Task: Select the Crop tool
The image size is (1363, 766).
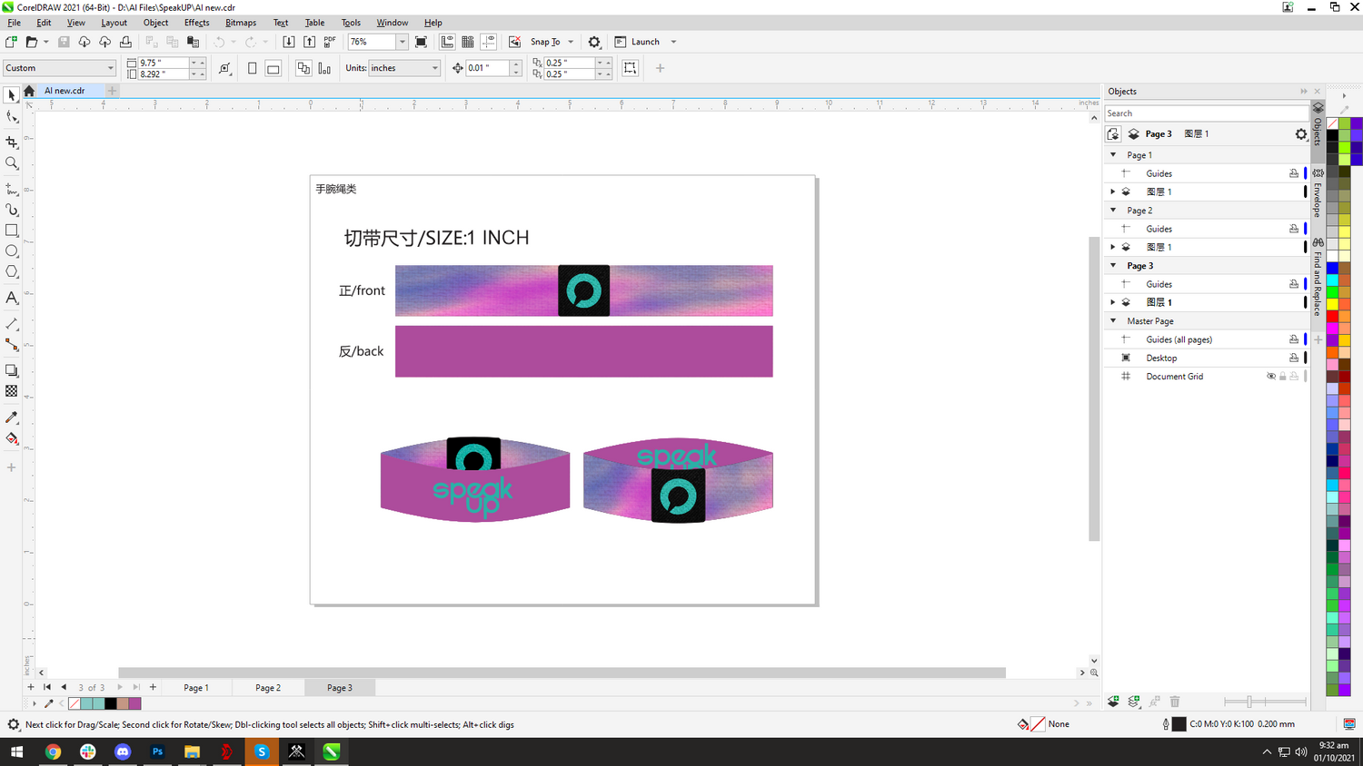Action: click(x=12, y=142)
